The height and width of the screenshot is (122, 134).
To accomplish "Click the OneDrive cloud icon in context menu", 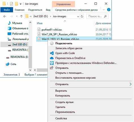I will 52,58.
